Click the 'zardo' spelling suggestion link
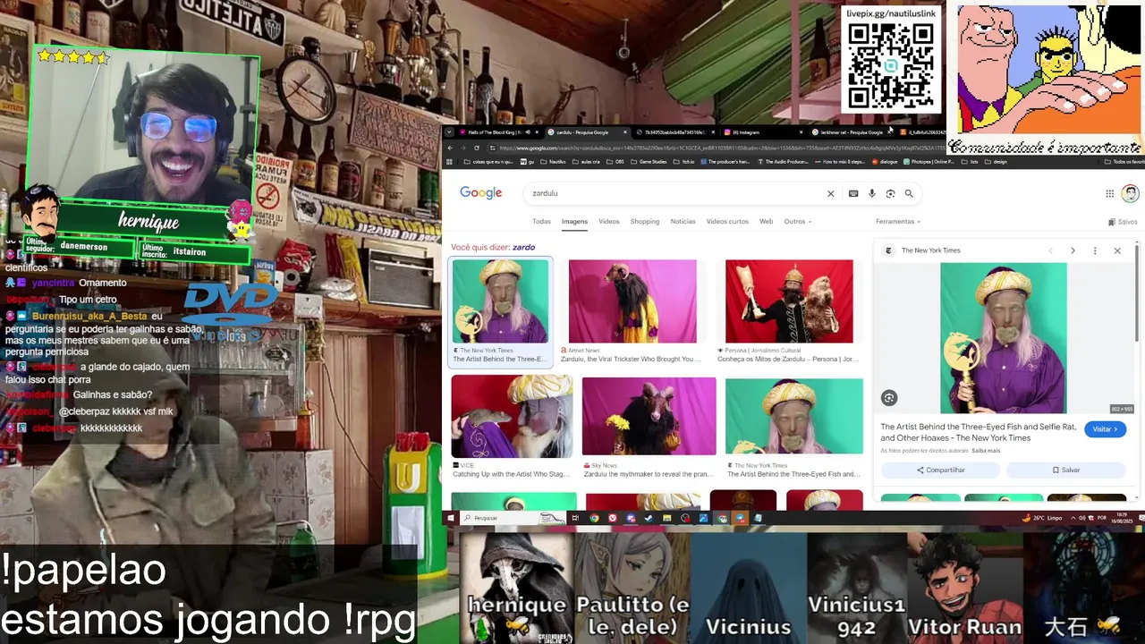This screenshot has height=644, width=1145. click(523, 247)
